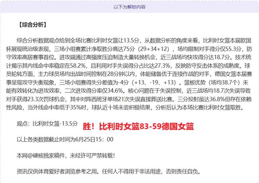Image resolution: width=259 pixels, height=183 pixels.
Task: Select the '【综合分析】' heading
Action: tap(32, 25)
